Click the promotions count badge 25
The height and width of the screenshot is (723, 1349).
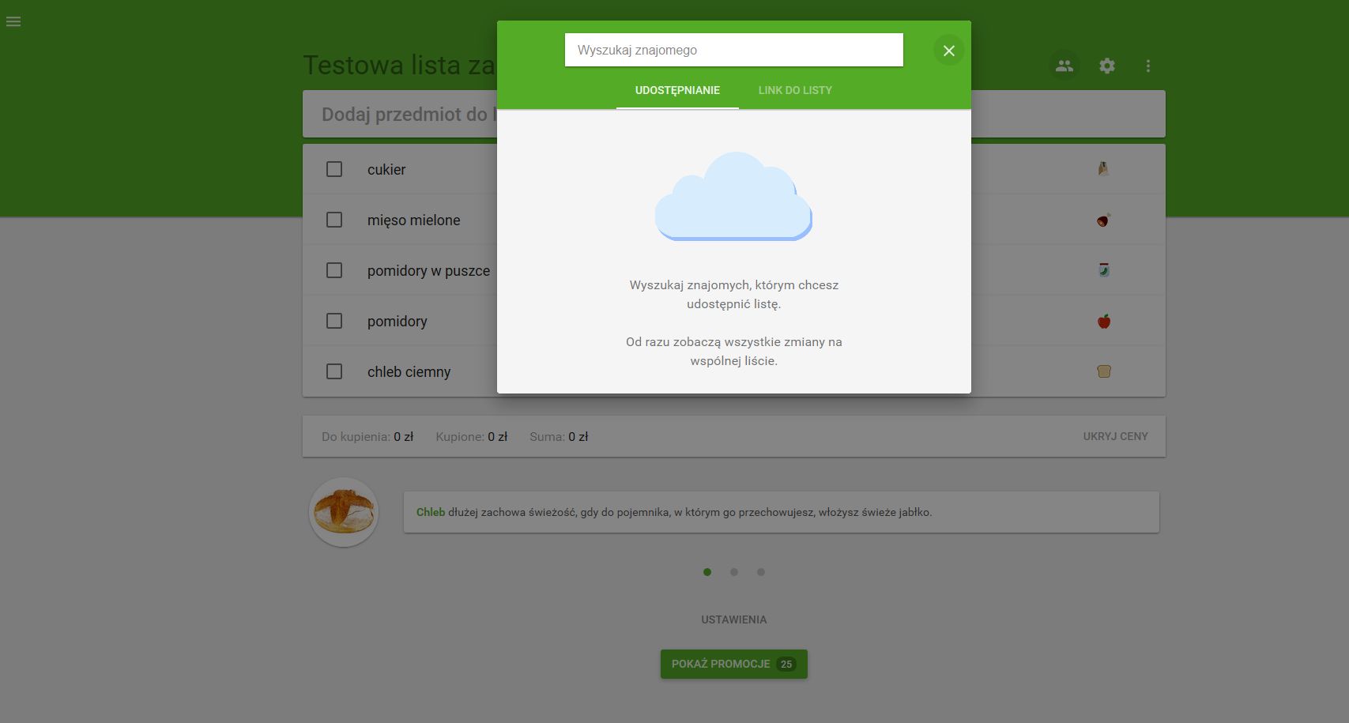pyautogui.click(x=786, y=664)
